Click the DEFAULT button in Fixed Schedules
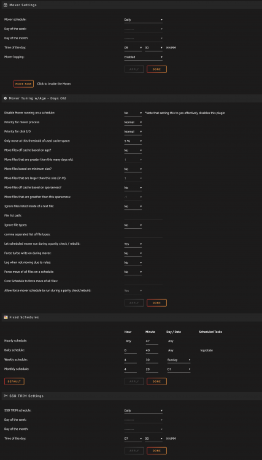The width and height of the screenshot is (262, 460). [x=14, y=381]
